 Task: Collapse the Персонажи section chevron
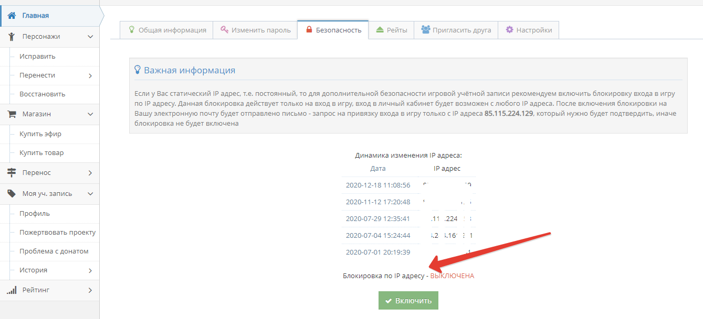click(x=90, y=37)
